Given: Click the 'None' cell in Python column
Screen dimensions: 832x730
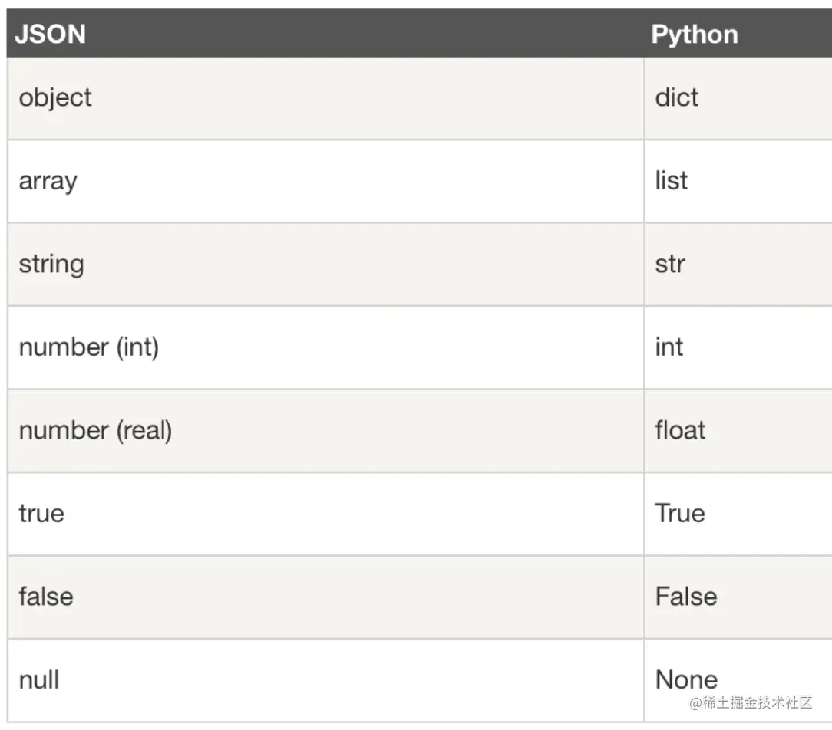Looking at the screenshot, I should (686, 679).
